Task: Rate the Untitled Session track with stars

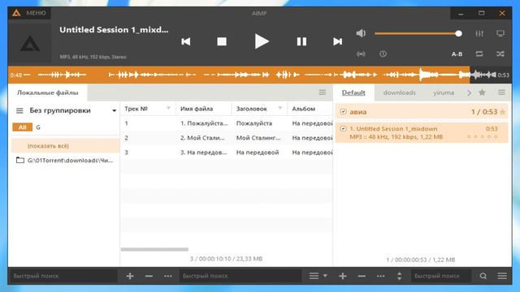Action: (x=482, y=137)
